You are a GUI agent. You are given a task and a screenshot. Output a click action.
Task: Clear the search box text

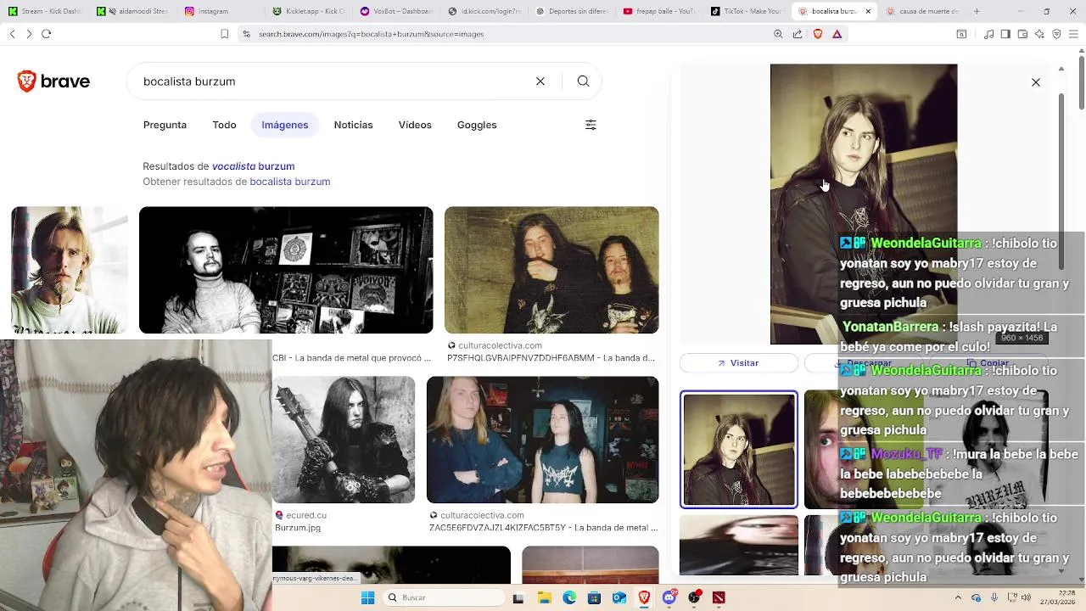[x=540, y=81]
